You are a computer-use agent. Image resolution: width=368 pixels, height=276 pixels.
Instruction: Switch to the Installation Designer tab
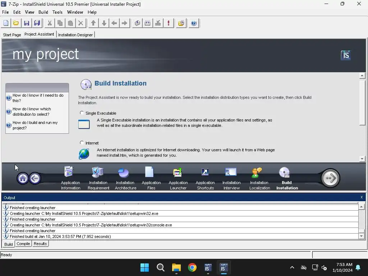pyautogui.click(x=75, y=35)
